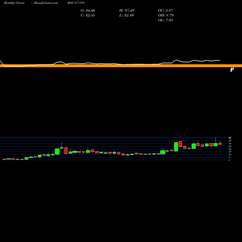The image size is (242, 242).
Task: Click the 39 price axis label
Action: point(230,141)
